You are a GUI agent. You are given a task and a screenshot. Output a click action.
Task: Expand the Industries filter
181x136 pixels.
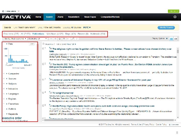7,89
